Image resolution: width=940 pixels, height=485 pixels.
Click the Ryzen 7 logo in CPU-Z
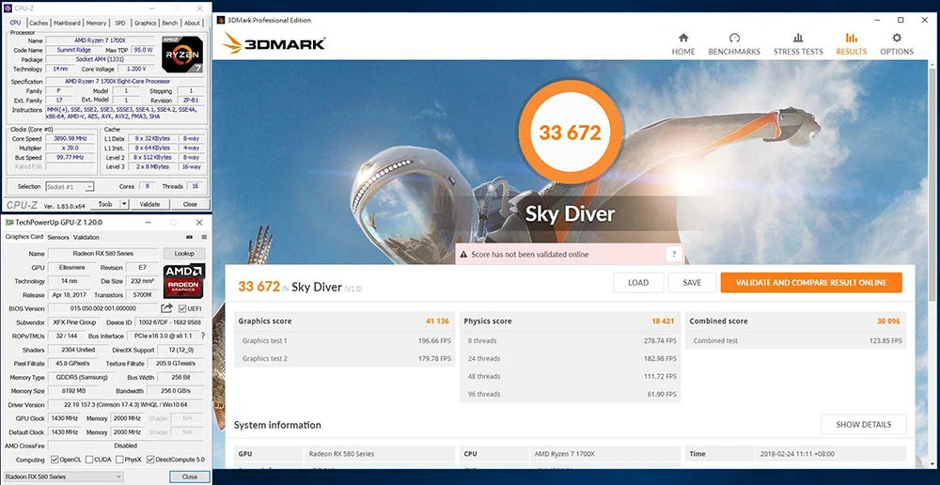[x=182, y=55]
